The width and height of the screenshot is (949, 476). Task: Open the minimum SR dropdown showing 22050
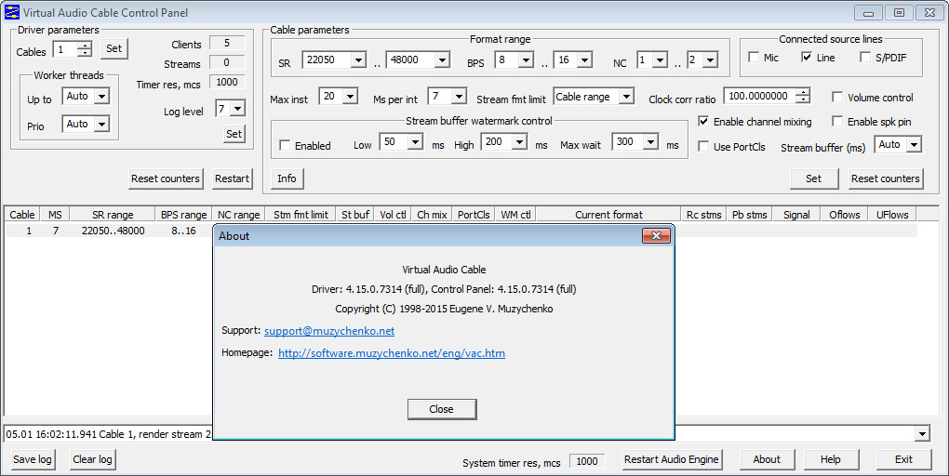(x=358, y=59)
